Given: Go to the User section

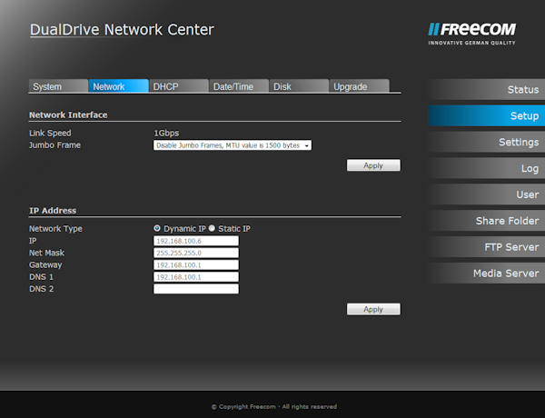Looking at the screenshot, I should click(x=486, y=195).
